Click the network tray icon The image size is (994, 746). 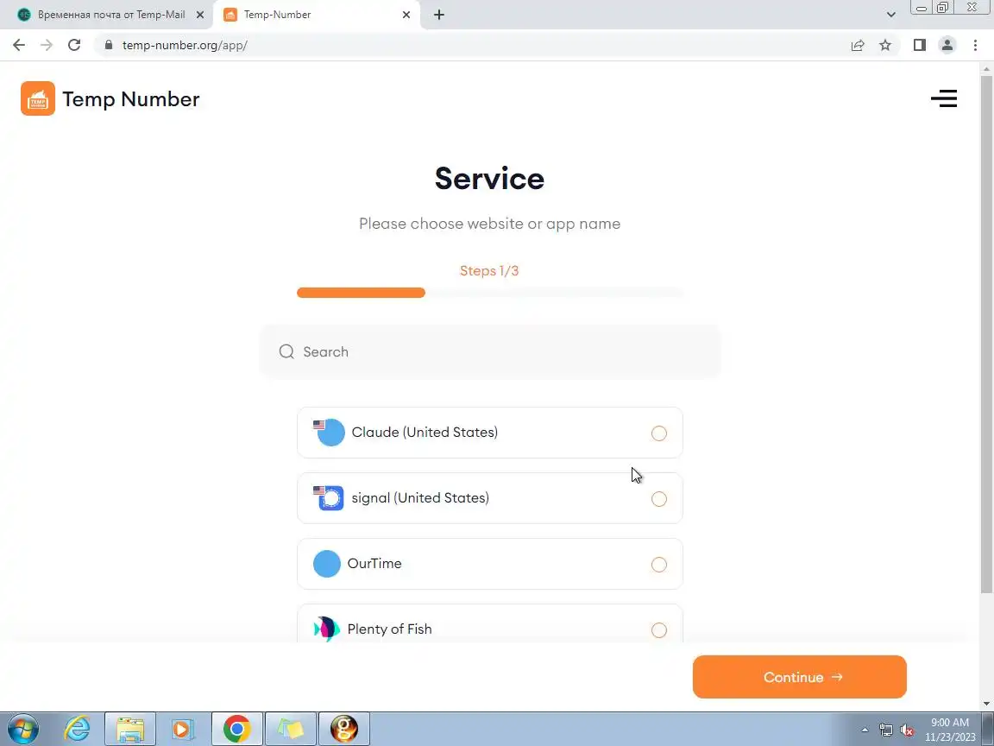885,730
